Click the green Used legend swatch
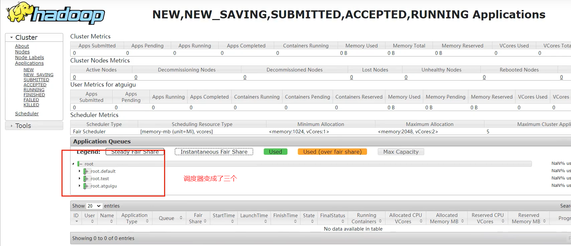 click(x=275, y=152)
